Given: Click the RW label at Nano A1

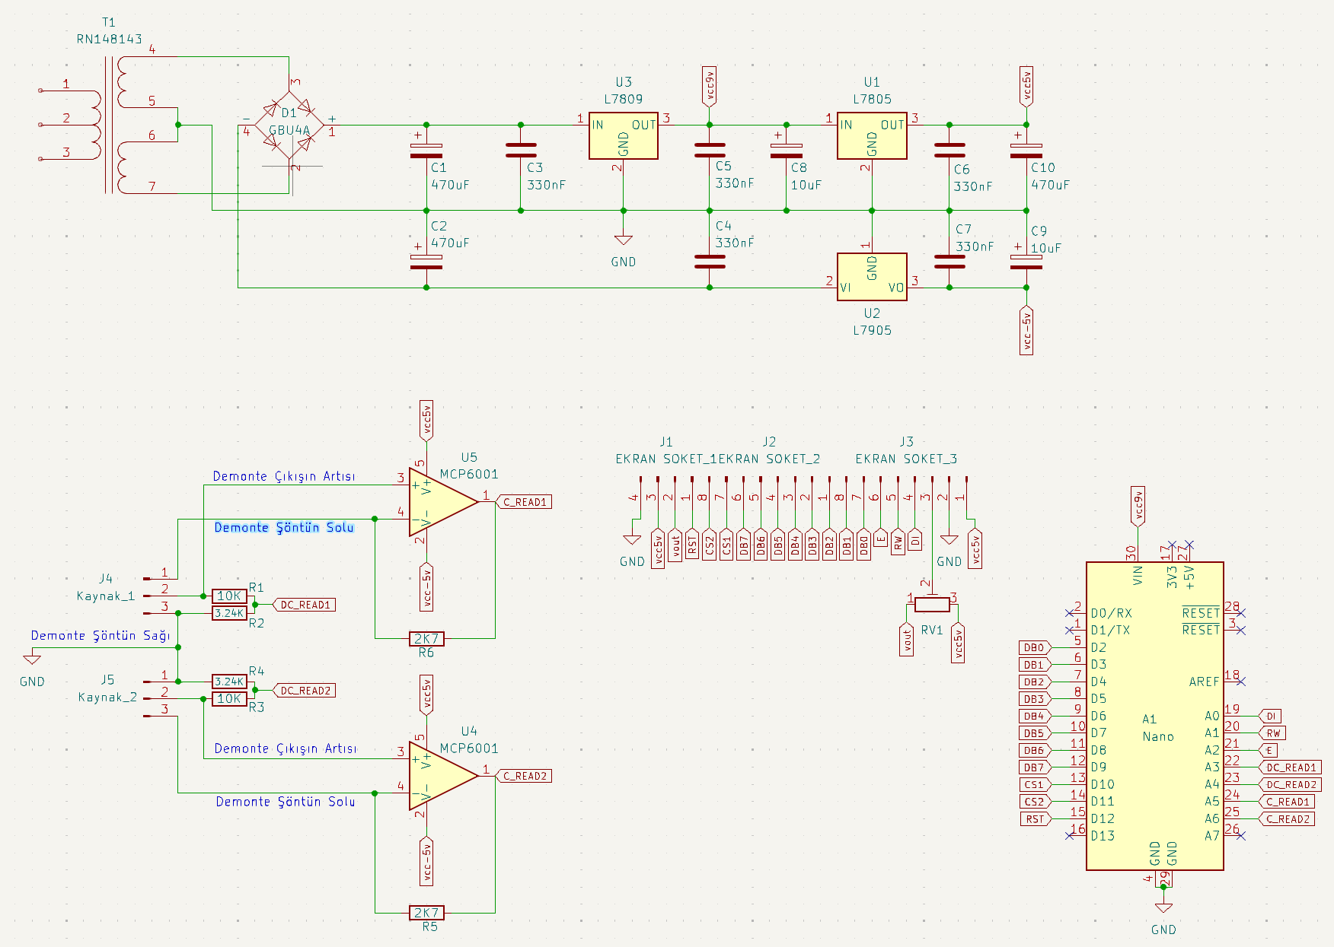Looking at the screenshot, I should click(x=1273, y=733).
